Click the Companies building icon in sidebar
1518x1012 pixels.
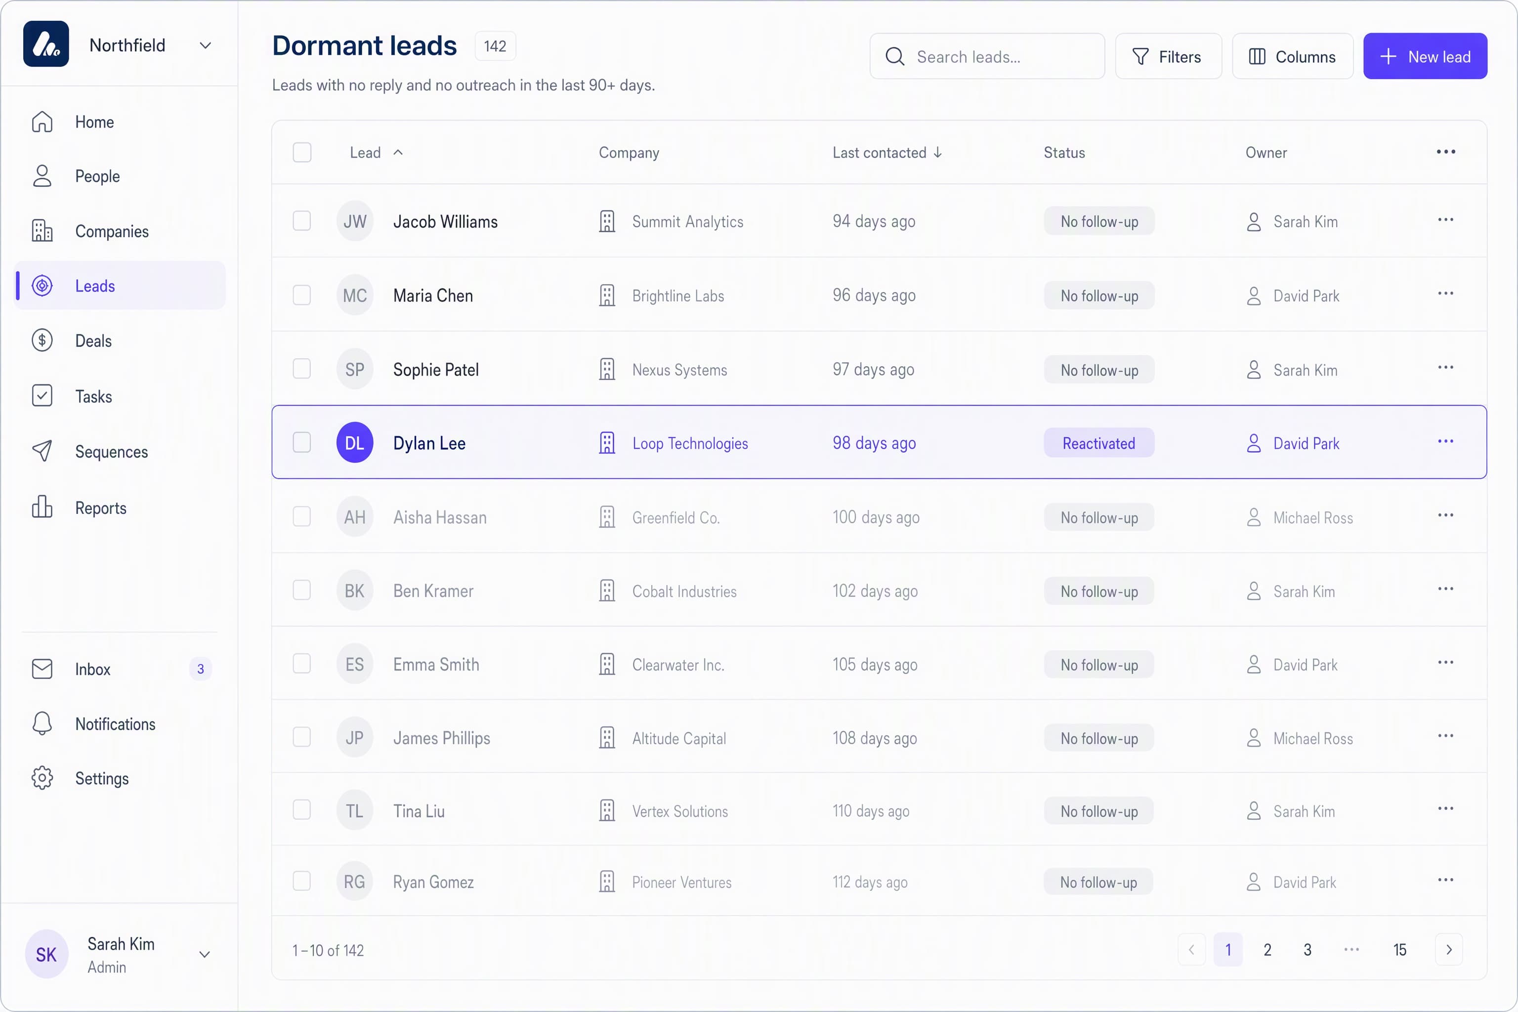tap(42, 231)
